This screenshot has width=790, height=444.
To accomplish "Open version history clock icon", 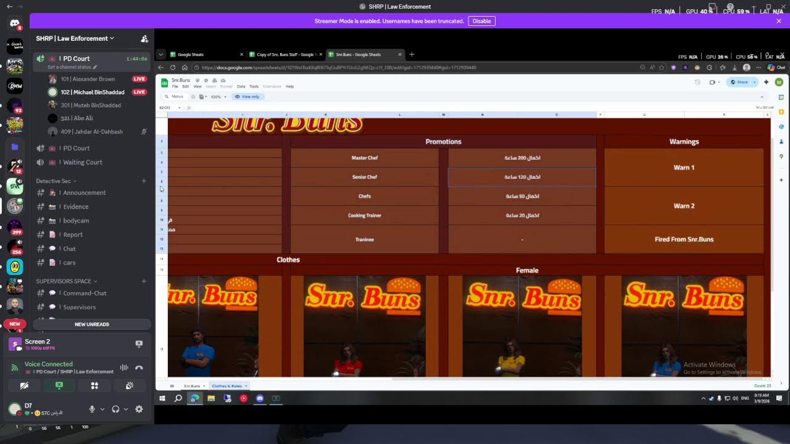I will point(697,82).
